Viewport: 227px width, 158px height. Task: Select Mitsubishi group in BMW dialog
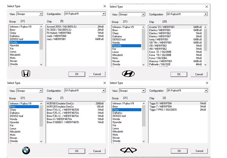(15, 132)
